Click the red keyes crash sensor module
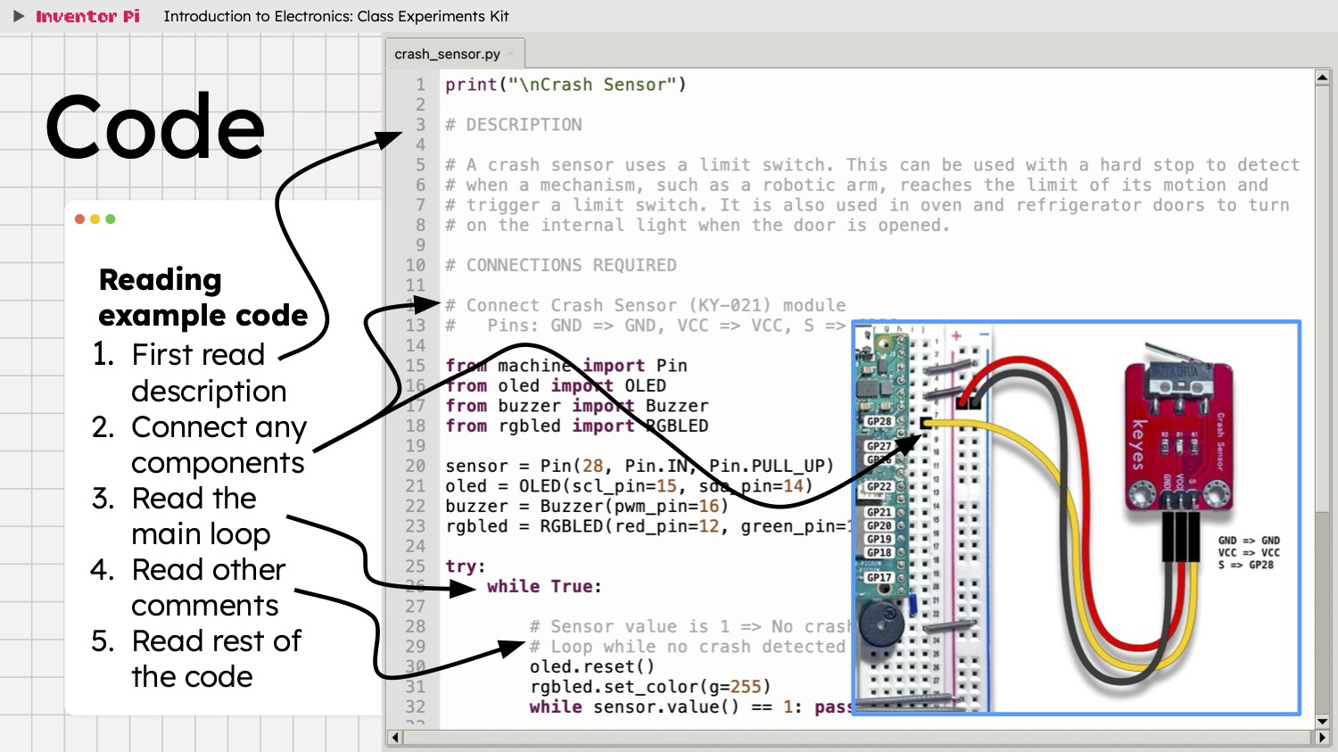Viewport: 1338px width, 752px height. click(x=1177, y=437)
